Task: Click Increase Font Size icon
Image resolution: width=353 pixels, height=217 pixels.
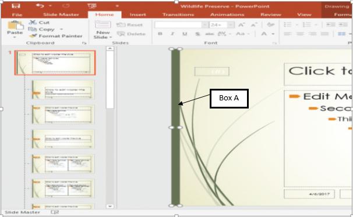Action: click(242, 24)
